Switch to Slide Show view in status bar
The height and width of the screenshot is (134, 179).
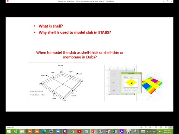[171, 127]
